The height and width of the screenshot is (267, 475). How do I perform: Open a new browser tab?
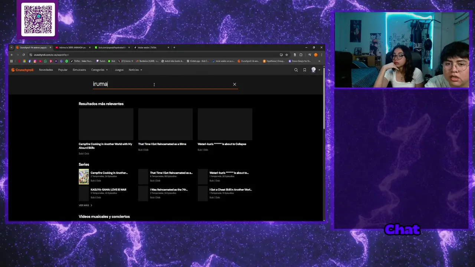[x=174, y=47]
